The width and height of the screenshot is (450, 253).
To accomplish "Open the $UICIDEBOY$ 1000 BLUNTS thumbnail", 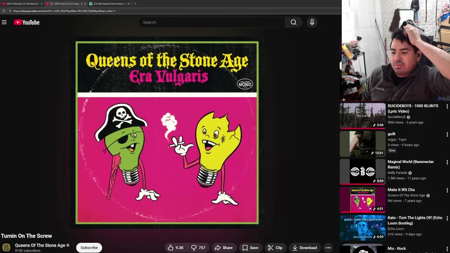I will pos(363,115).
